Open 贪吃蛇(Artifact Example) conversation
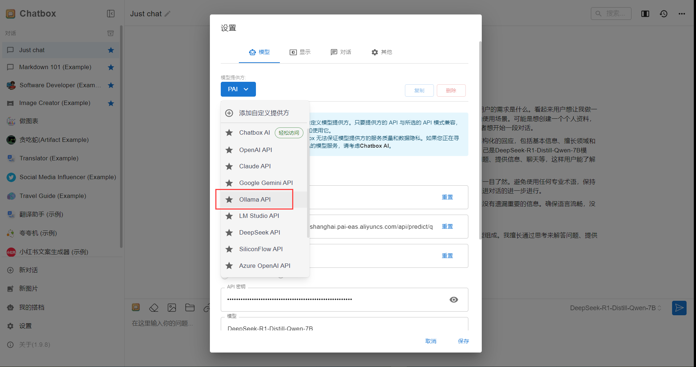Image resolution: width=696 pixels, height=367 pixels. point(60,140)
